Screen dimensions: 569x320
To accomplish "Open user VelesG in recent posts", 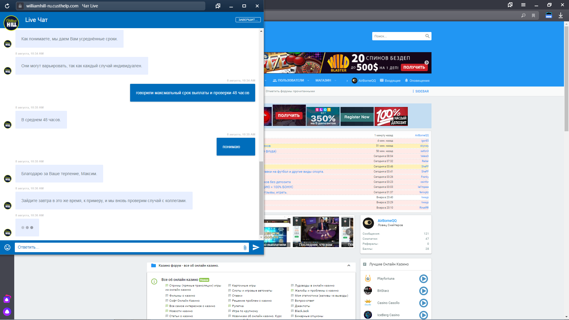I will pyautogui.click(x=424, y=156).
